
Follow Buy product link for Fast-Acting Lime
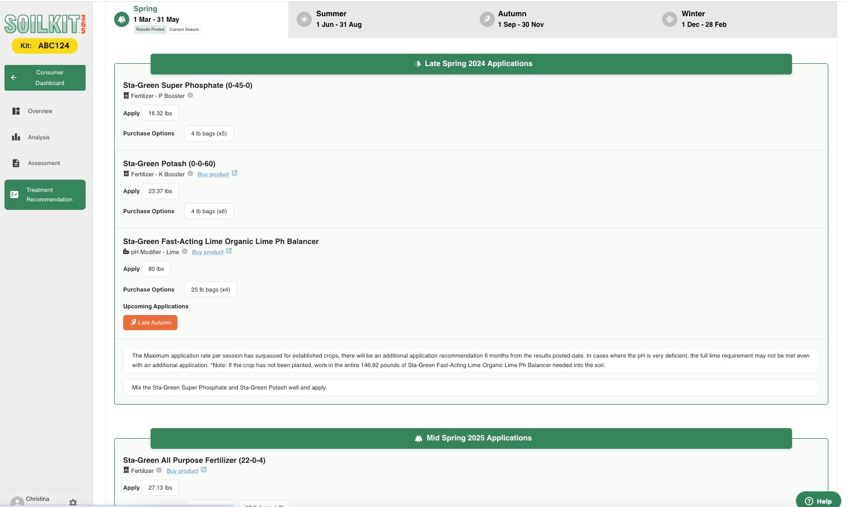(208, 252)
